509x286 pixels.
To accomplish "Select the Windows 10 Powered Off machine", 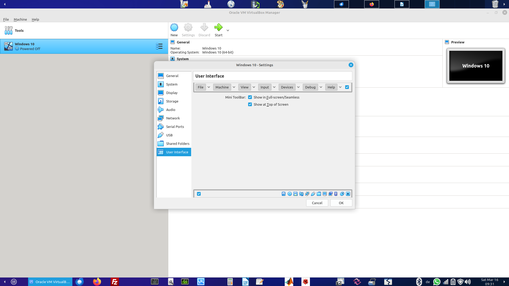I will (x=84, y=46).
